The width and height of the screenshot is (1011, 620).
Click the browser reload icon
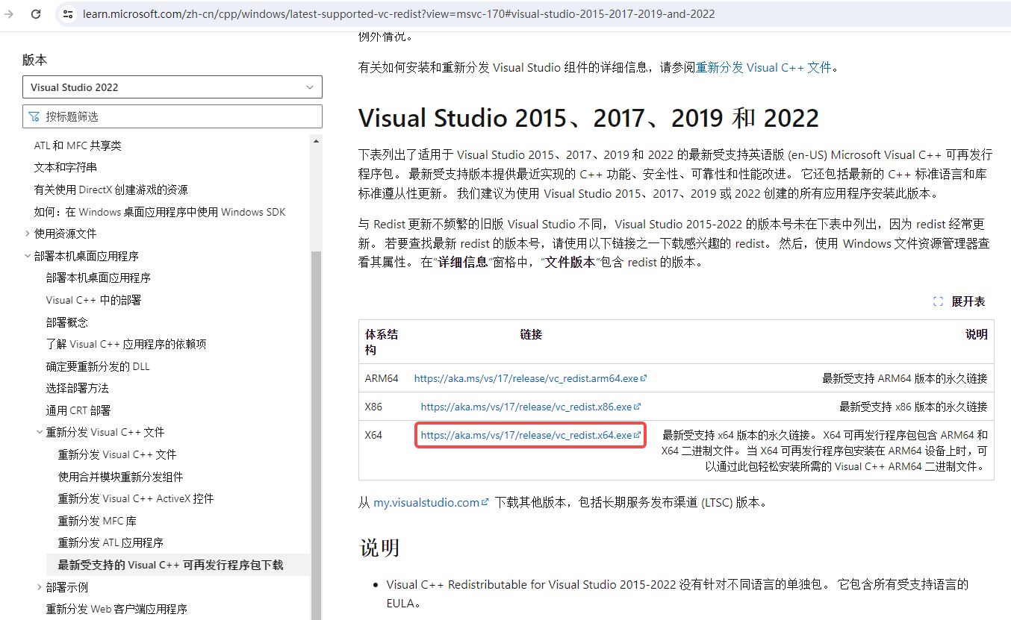[x=36, y=14]
